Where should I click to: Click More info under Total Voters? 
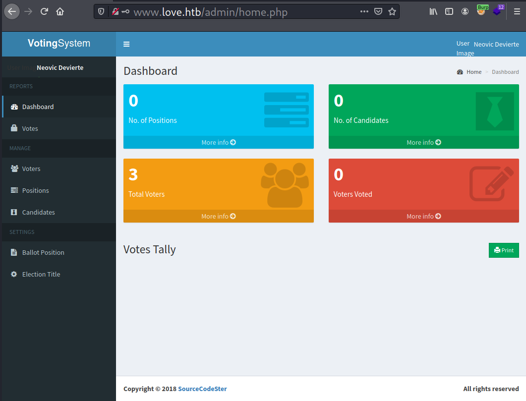(x=218, y=216)
